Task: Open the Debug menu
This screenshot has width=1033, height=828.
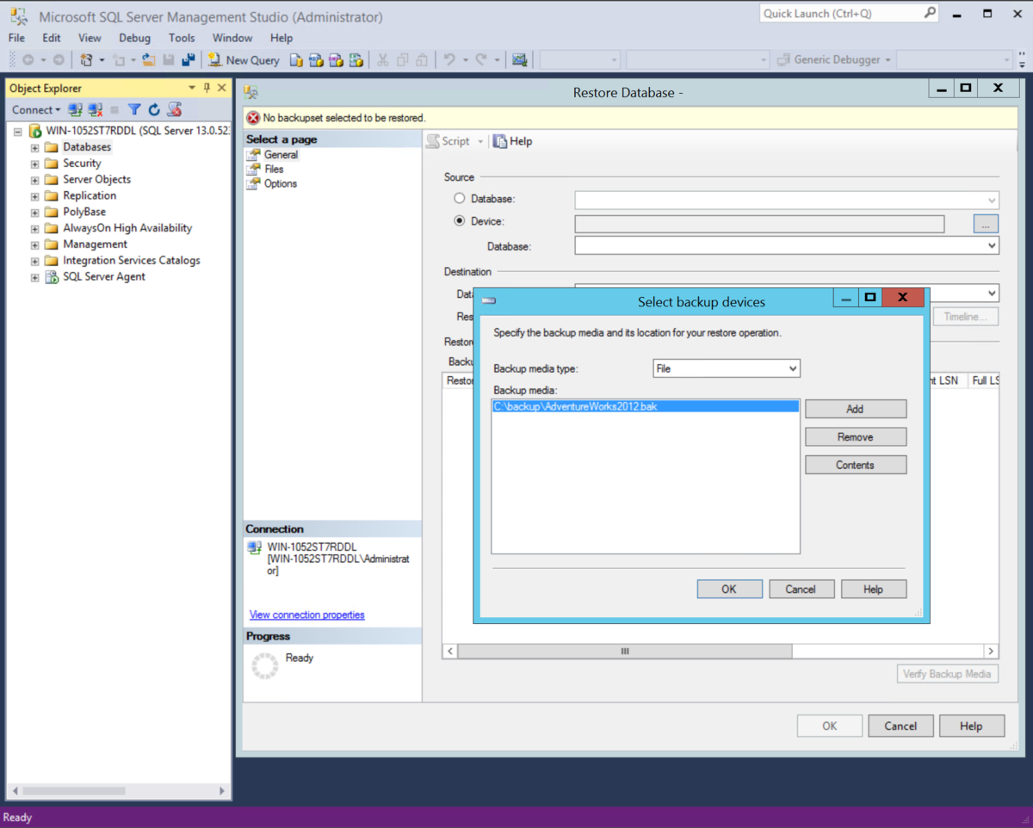Action: click(x=134, y=38)
